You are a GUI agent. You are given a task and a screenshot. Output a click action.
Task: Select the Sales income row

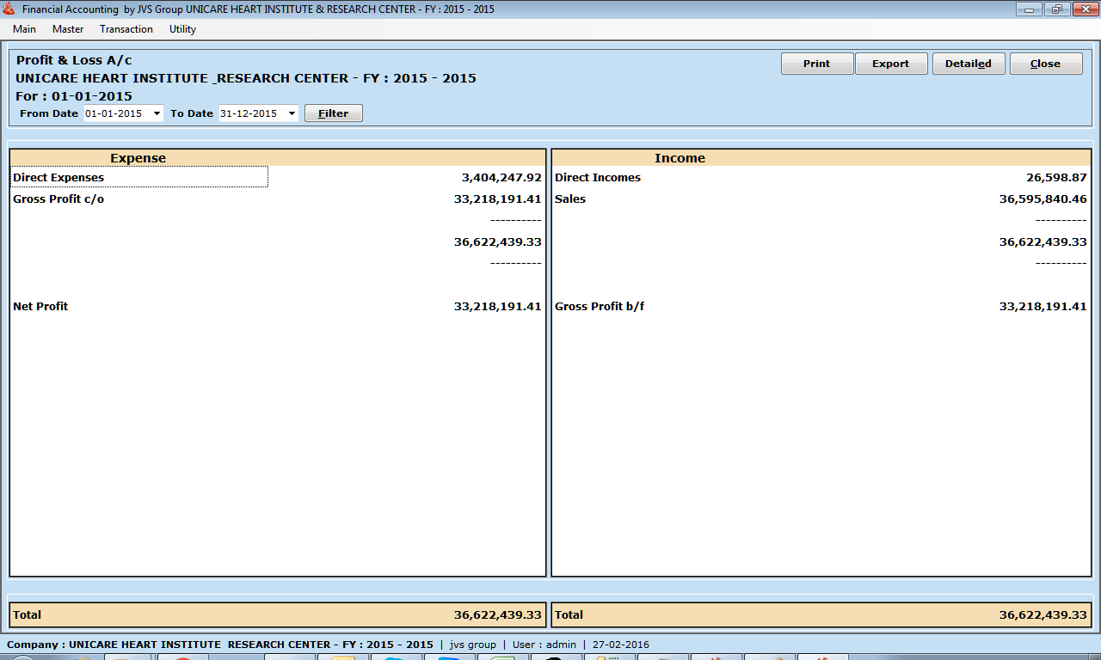570,199
